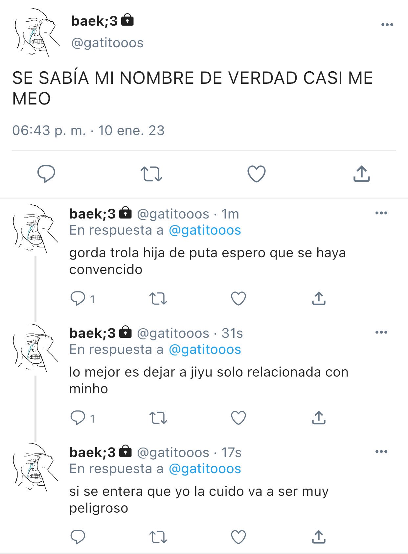Open @gatitooos mention link in the 1m reply
Image resolution: width=408 pixels, height=554 pixels.
(205, 230)
